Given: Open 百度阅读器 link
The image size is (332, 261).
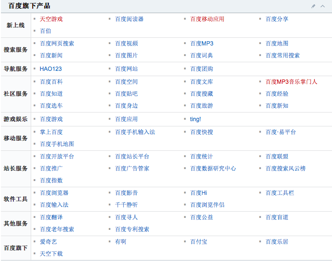Looking at the screenshot, I should click(x=129, y=19).
